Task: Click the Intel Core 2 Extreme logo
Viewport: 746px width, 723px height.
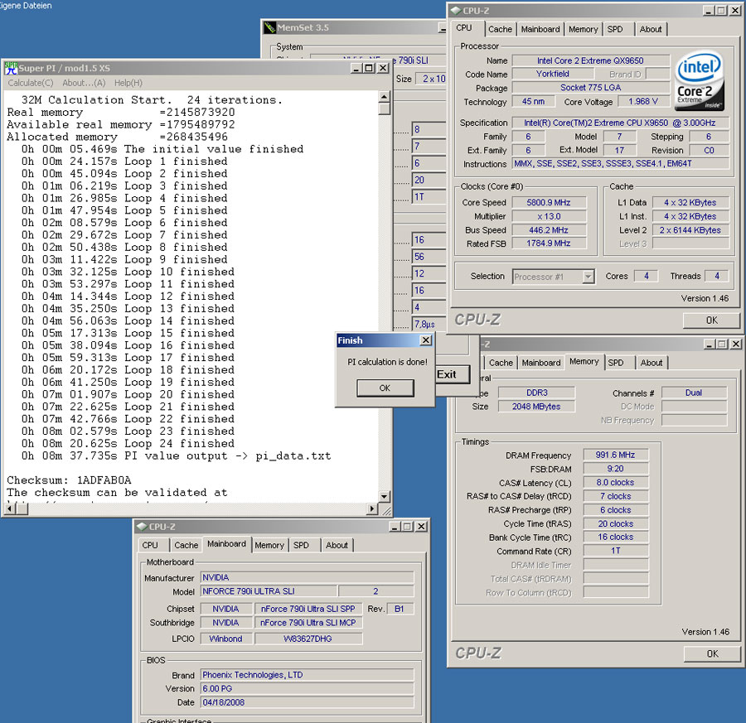Action: point(700,81)
